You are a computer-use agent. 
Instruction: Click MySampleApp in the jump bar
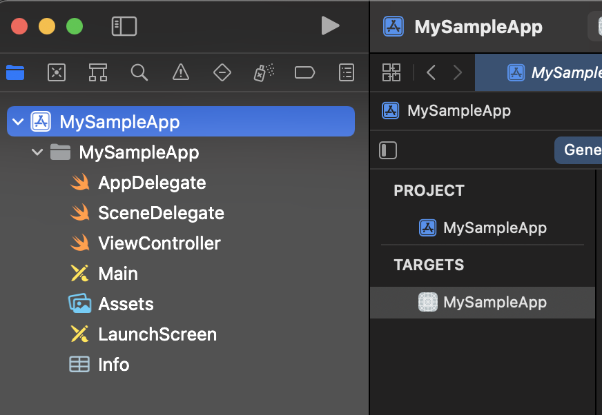pos(459,111)
